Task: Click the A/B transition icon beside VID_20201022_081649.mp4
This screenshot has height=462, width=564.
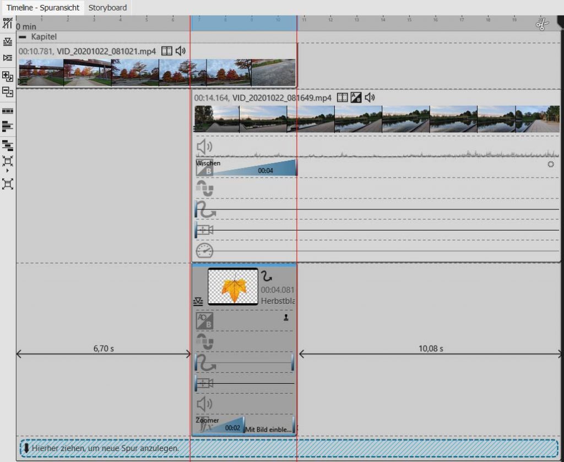Action: click(356, 98)
